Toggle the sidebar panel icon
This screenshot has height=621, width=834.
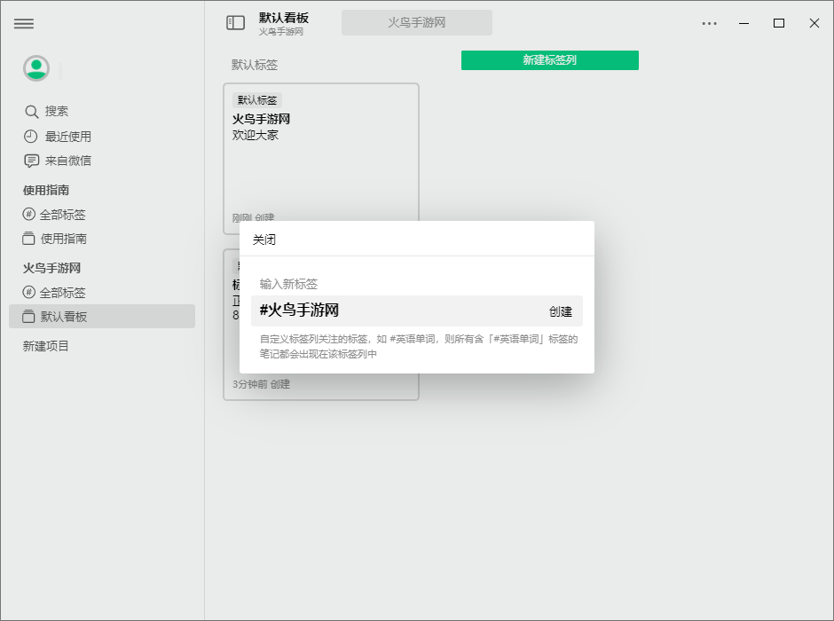click(x=236, y=23)
